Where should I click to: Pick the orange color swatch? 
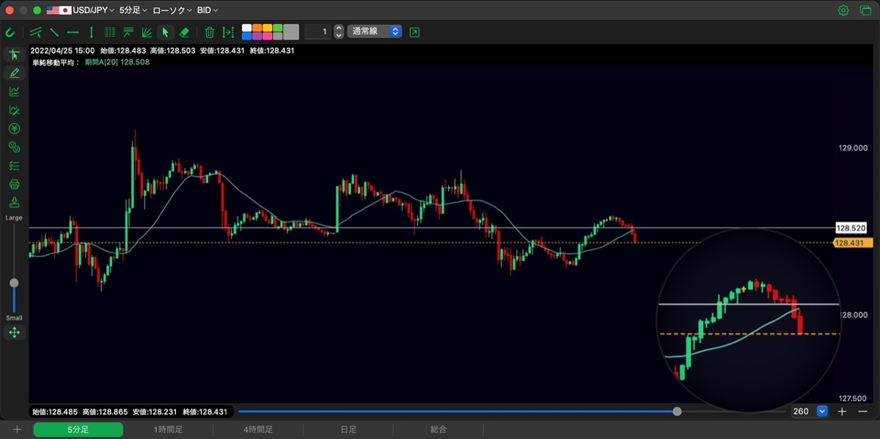(257, 28)
